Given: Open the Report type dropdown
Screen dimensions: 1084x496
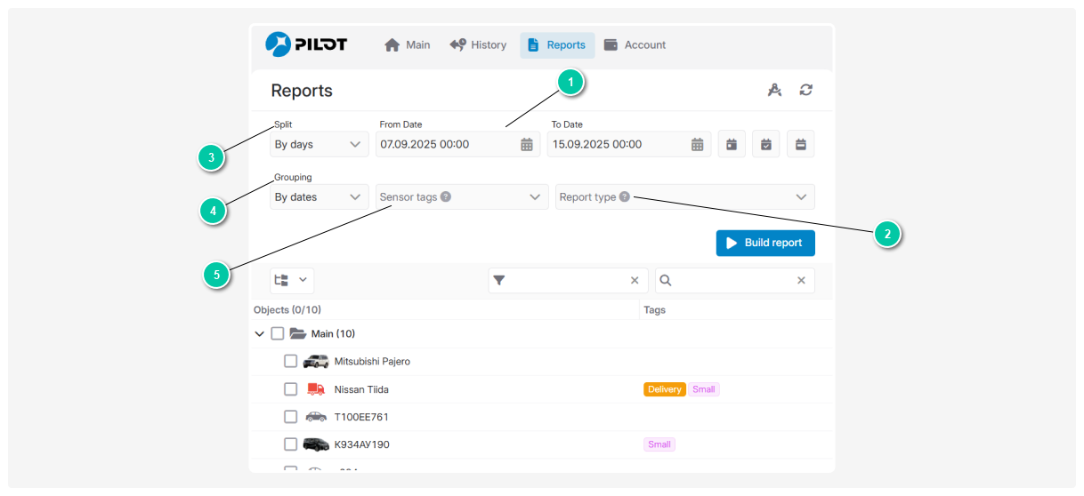Looking at the screenshot, I should click(684, 196).
